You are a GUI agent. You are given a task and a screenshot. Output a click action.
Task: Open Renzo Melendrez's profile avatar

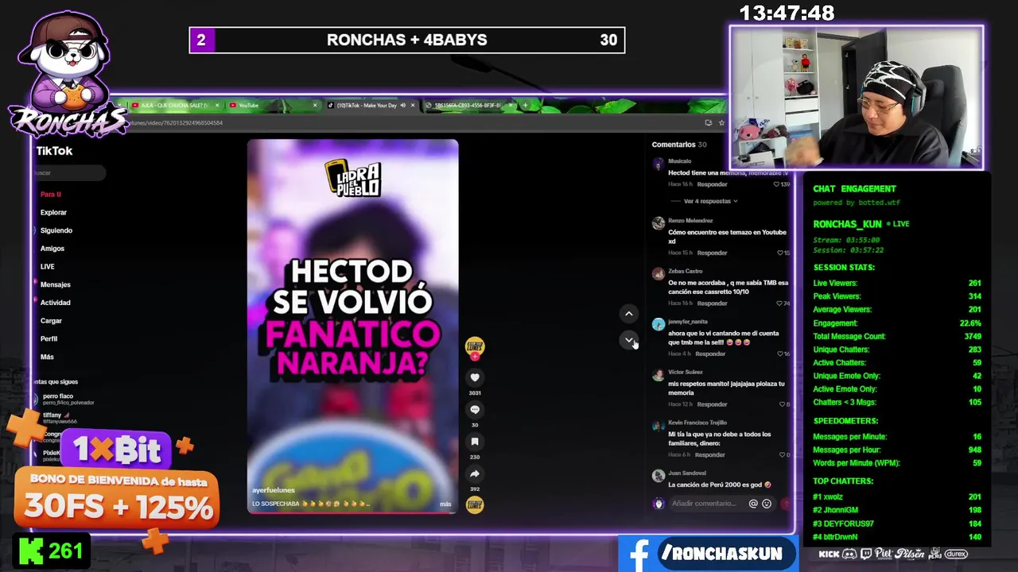click(658, 223)
